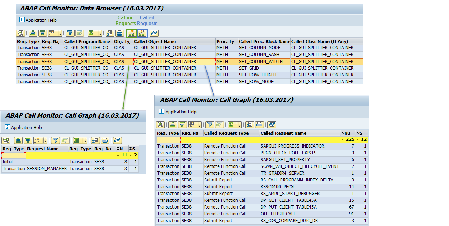This screenshot has width=449, height=226.
Task: Click the yellow totals row in Call Graph
Action: (250, 139)
